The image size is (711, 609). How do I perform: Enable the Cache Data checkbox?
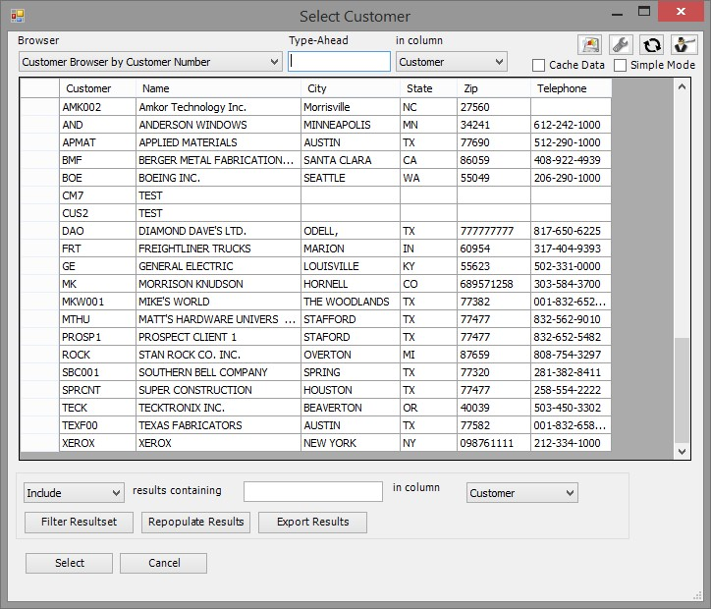click(538, 65)
